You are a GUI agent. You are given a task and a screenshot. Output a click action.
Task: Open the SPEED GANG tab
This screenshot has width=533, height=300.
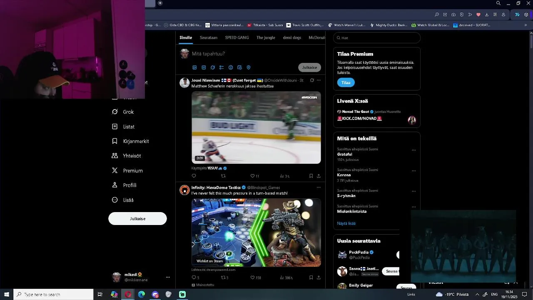click(237, 37)
